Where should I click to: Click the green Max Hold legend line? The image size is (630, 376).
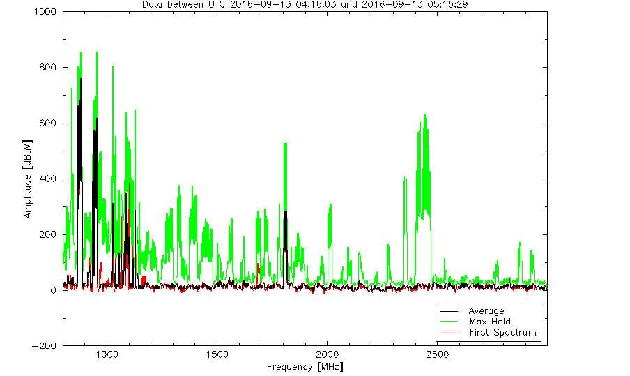point(451,322)
